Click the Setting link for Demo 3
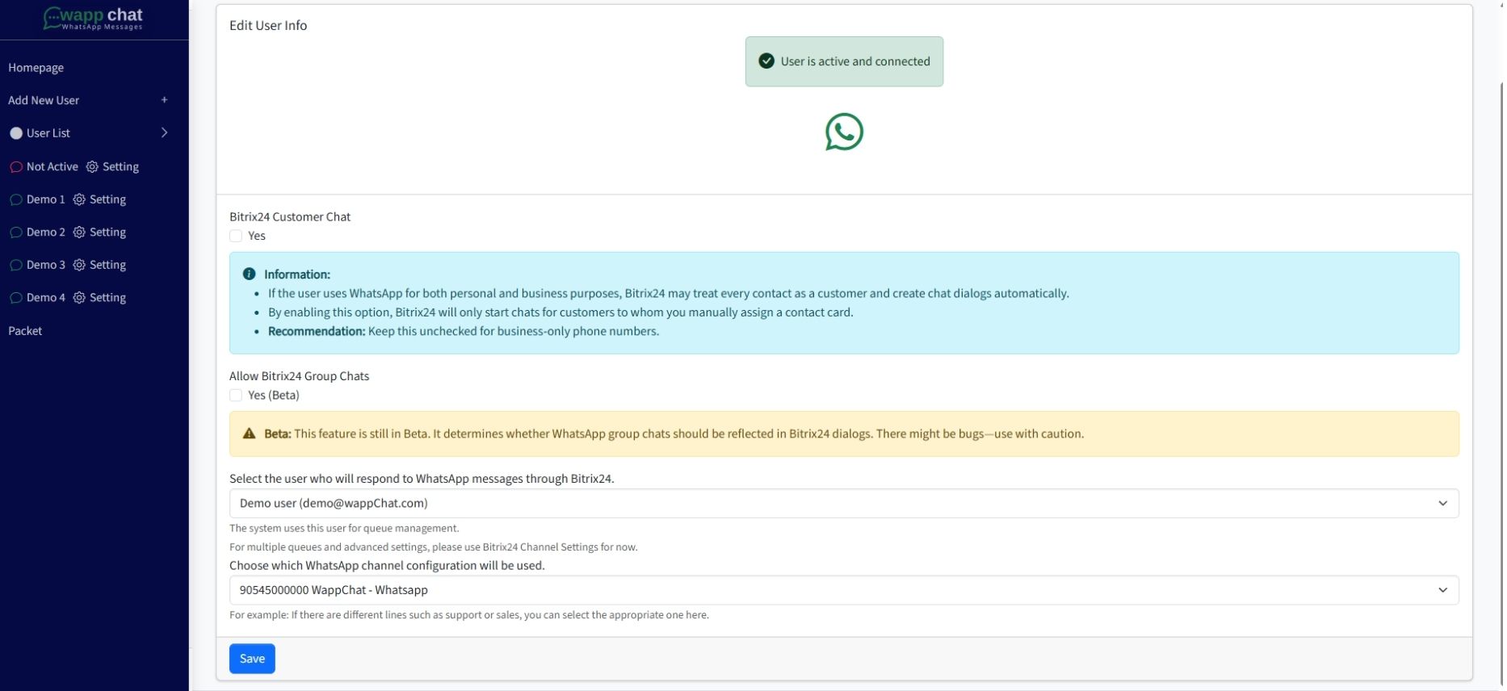The image size is (1507, 691). [107, 265]
